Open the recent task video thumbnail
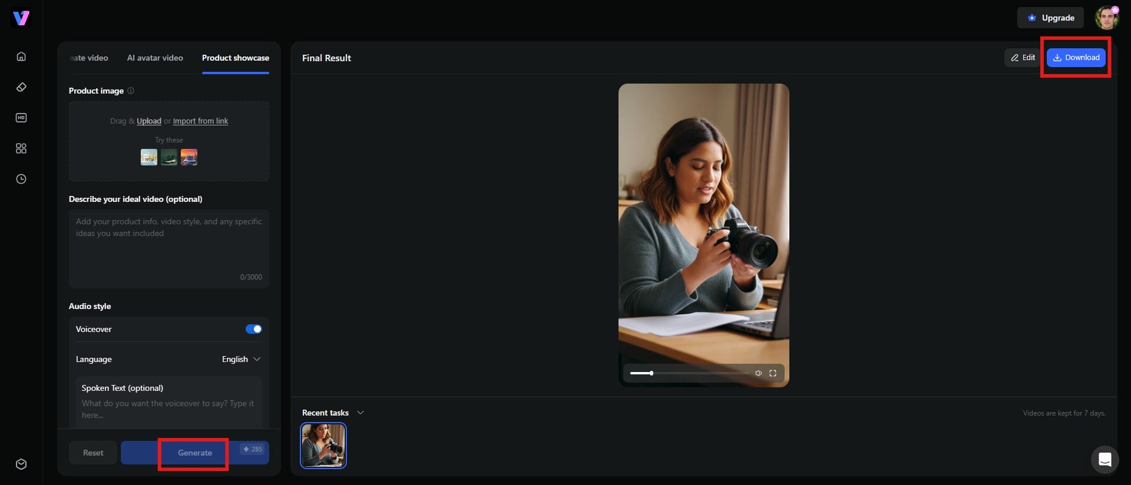Image resolution: width=1131 pixels, height=485 pixels. [x=323, y=446]
